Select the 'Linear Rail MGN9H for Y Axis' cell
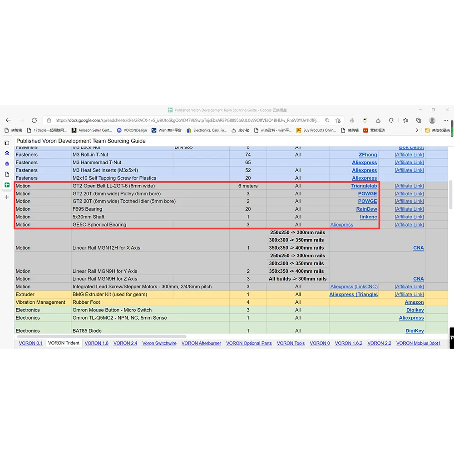 click(x=150, y=263)
